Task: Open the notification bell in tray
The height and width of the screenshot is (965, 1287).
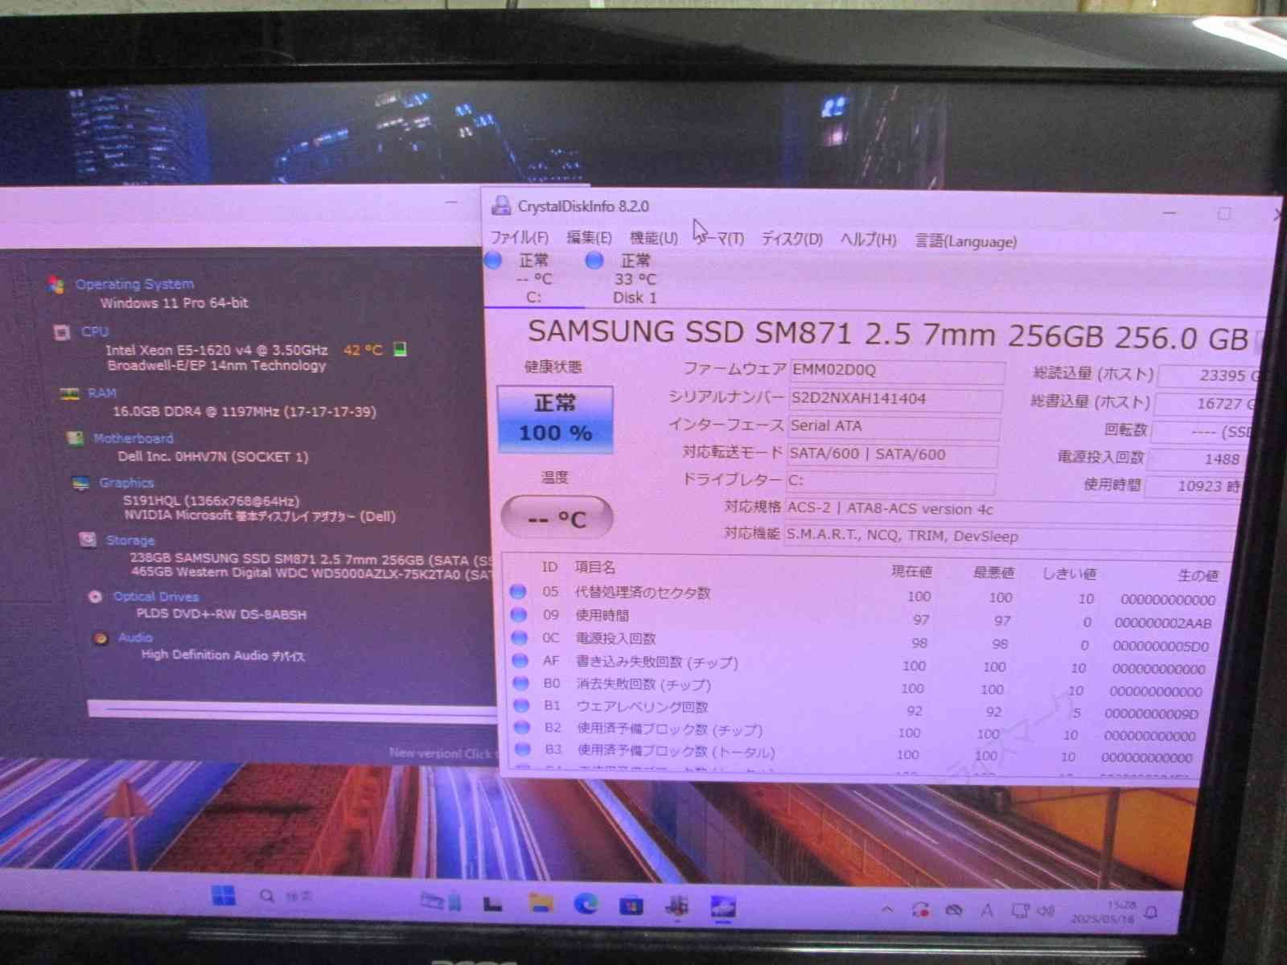Action: pyautogui.click(x=1151, y=912)
